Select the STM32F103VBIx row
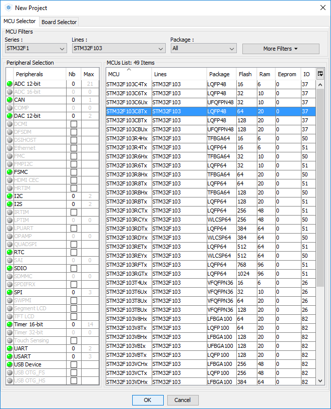 [x=211, y=346]
